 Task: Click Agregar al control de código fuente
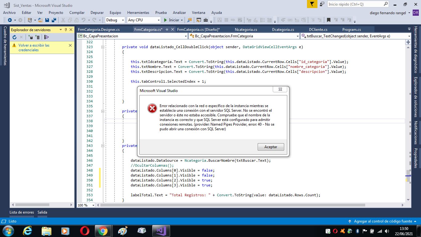382,221
